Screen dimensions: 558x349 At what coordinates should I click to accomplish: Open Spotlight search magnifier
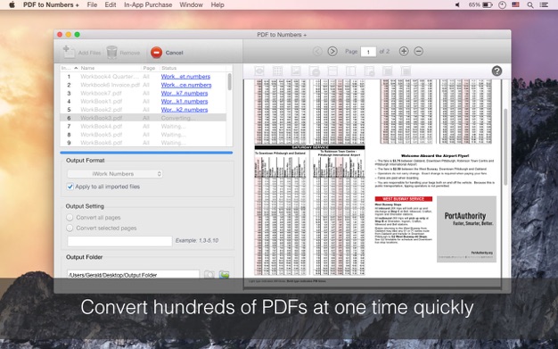tap(530, 5)
